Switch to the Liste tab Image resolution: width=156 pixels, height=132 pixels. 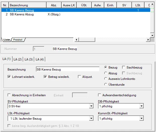[x=7, y=40]
